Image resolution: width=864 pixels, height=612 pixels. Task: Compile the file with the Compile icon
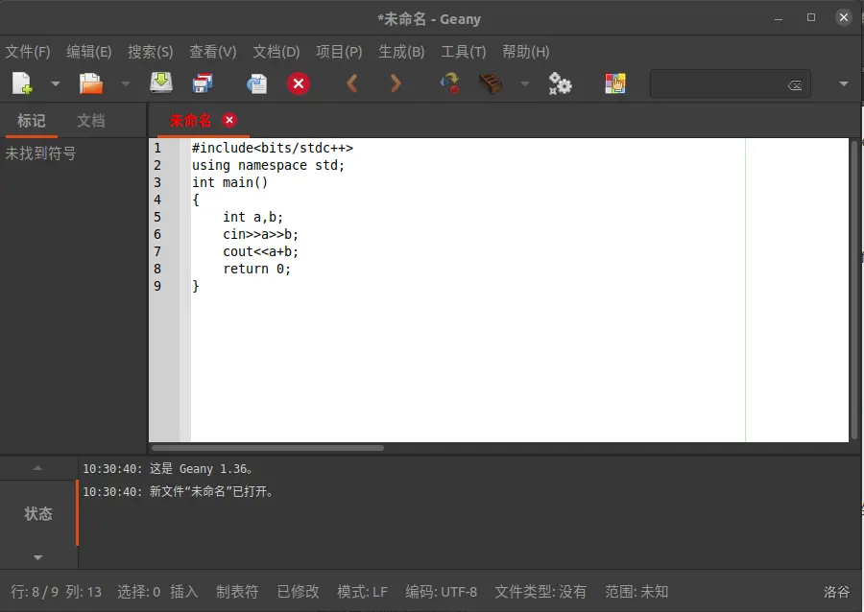pyautogui.click(x=449, y=84)
